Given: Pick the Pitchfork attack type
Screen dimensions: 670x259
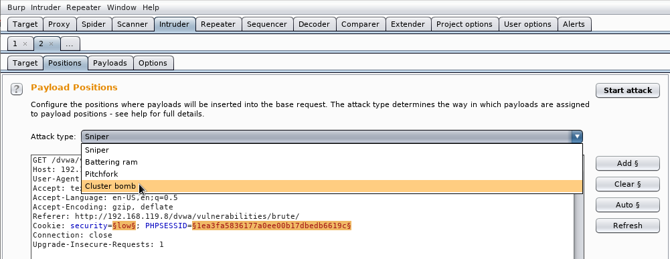Looking at the screenshot, I should (331, 174).
